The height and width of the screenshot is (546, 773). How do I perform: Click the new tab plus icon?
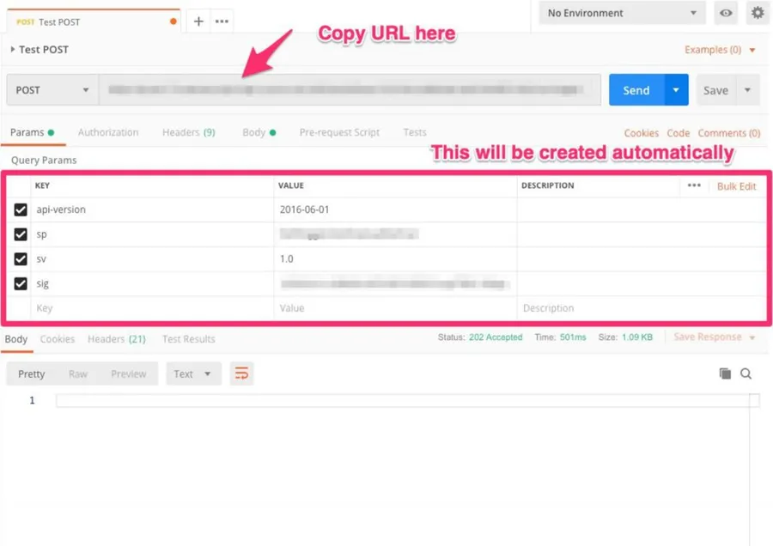[x=198, y=21]
